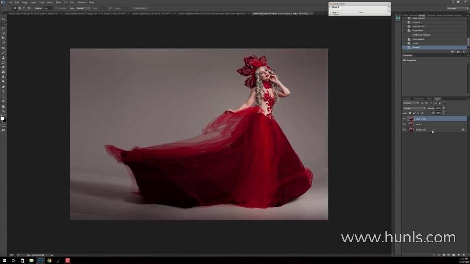Viewport: 470px width, 264px height.
Task: Toggle visibility of Layer 1
Action: click(x=404, y=124)
